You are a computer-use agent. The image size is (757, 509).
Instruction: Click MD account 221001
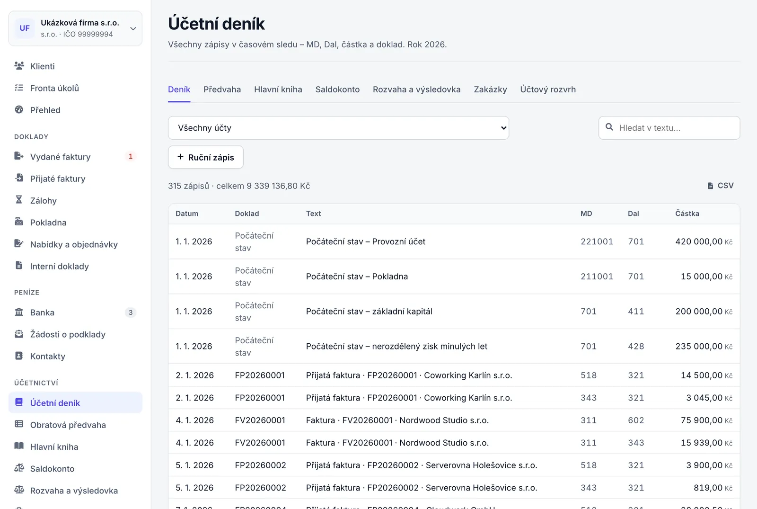pos(597,241)
